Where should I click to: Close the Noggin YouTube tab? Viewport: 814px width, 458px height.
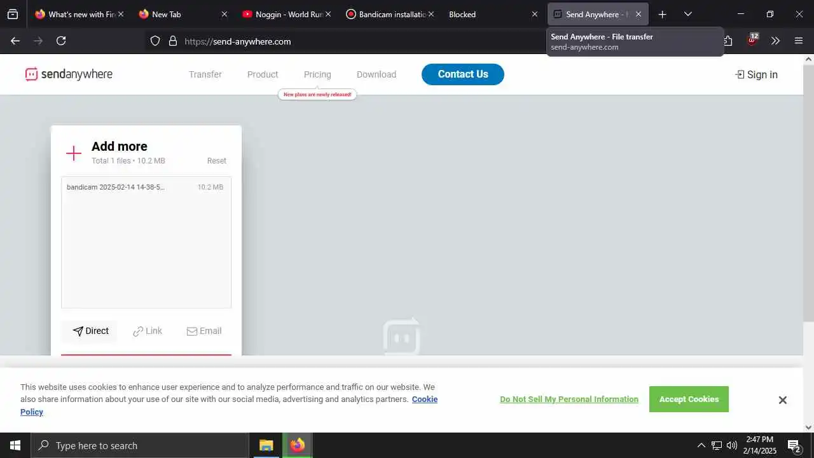point(328,14)
